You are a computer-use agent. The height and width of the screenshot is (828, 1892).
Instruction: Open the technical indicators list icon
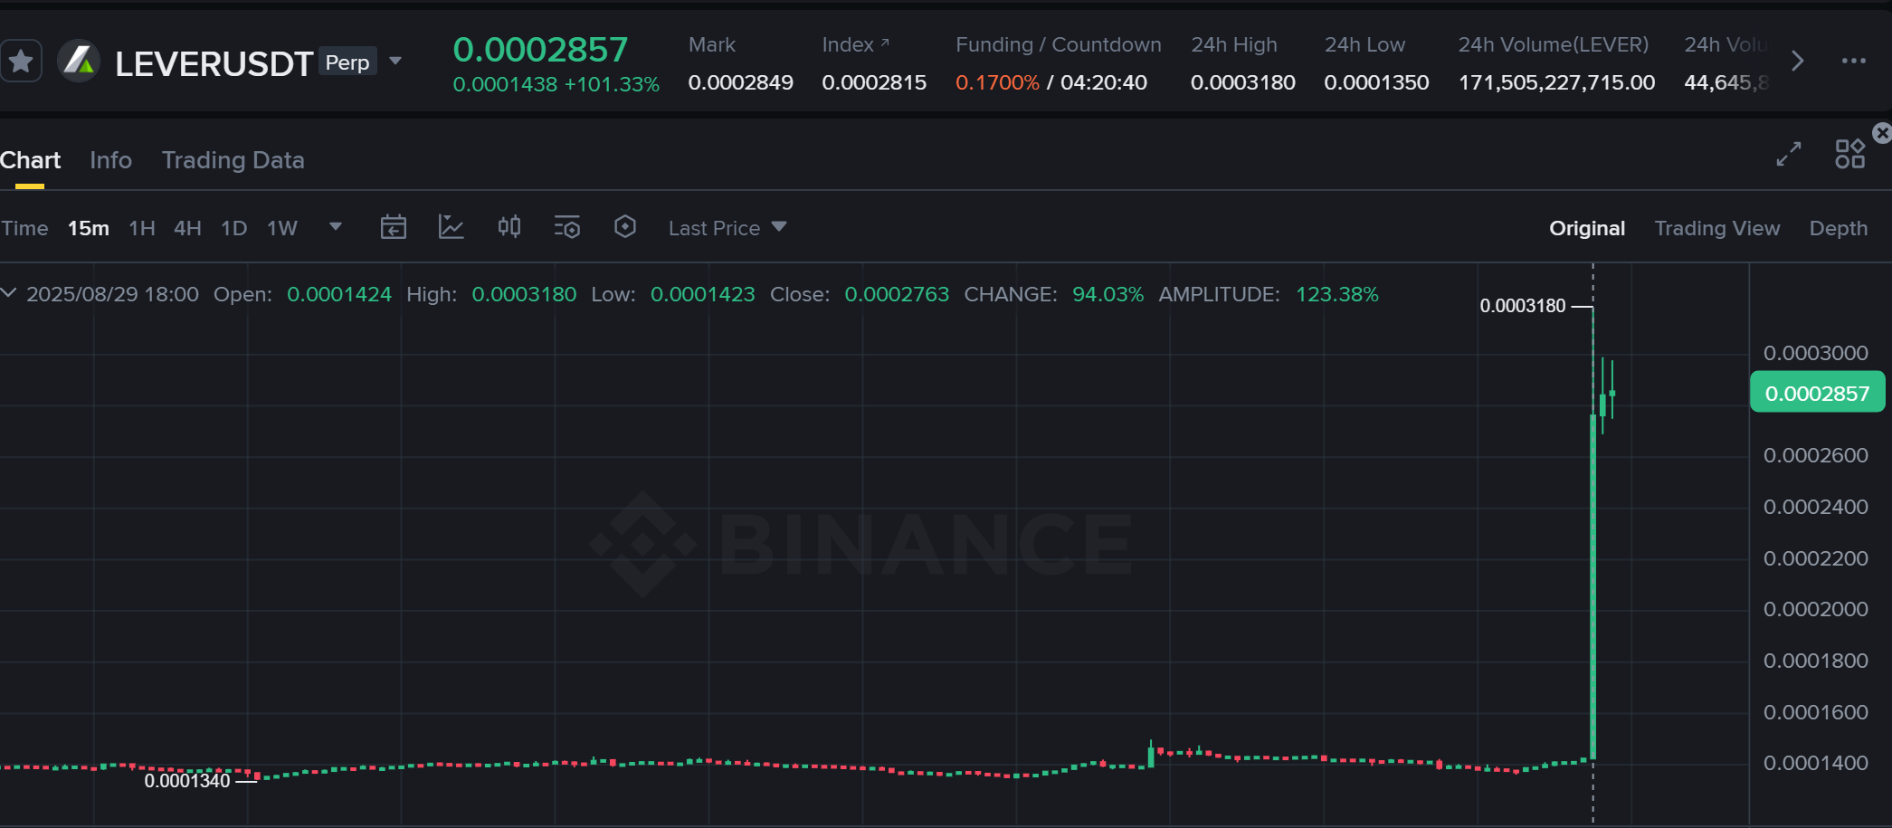tap(567, 227)
